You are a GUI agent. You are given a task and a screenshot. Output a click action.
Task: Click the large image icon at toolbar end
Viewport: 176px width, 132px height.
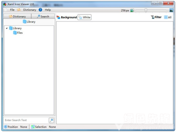[x=171, y=10]
